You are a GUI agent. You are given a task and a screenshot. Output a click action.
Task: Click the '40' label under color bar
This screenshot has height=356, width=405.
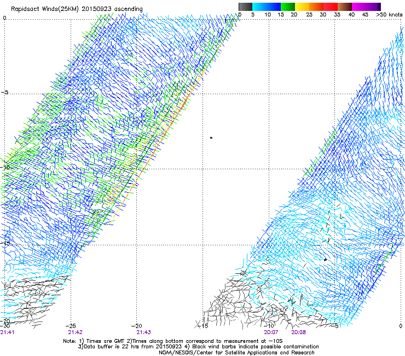(x=351, y=15)
